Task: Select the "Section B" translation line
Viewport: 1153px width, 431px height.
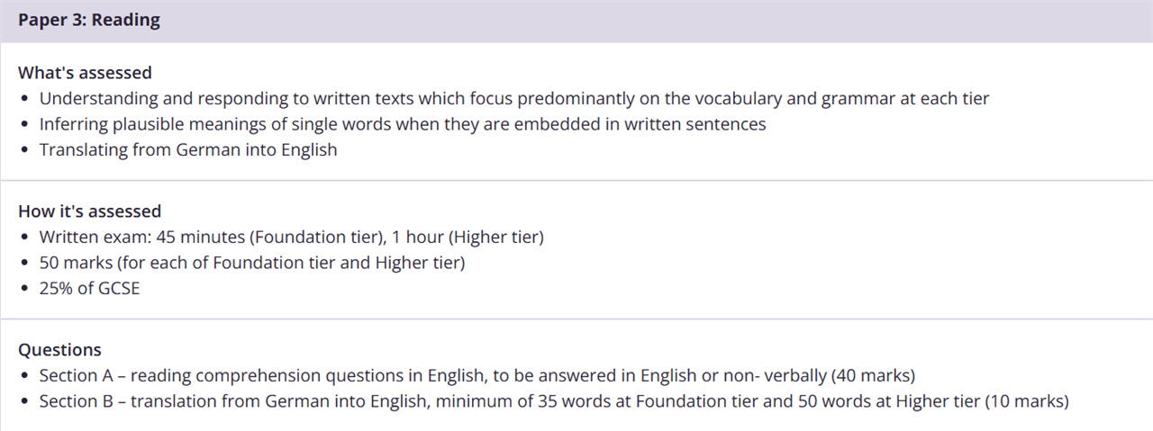Action: [554, 401]
